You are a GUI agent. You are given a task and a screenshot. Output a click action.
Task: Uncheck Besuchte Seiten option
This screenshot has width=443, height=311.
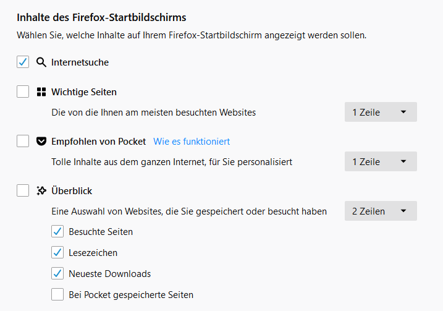click(57, 232)
